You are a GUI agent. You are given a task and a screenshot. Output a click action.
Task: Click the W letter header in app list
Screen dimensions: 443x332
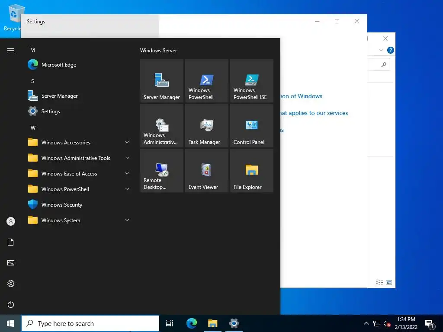33,128
